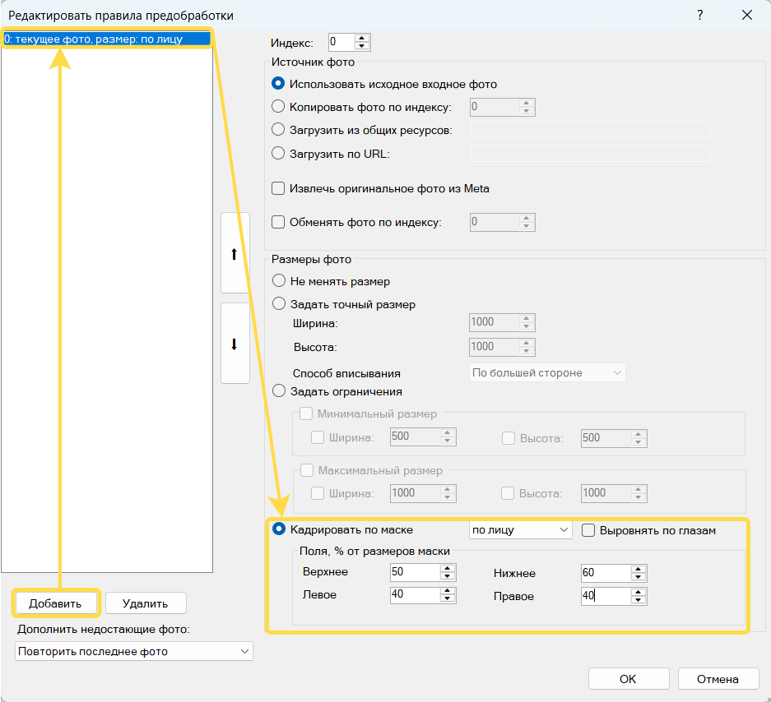Select the Не менять размер radio option

(x=279, y=281)
